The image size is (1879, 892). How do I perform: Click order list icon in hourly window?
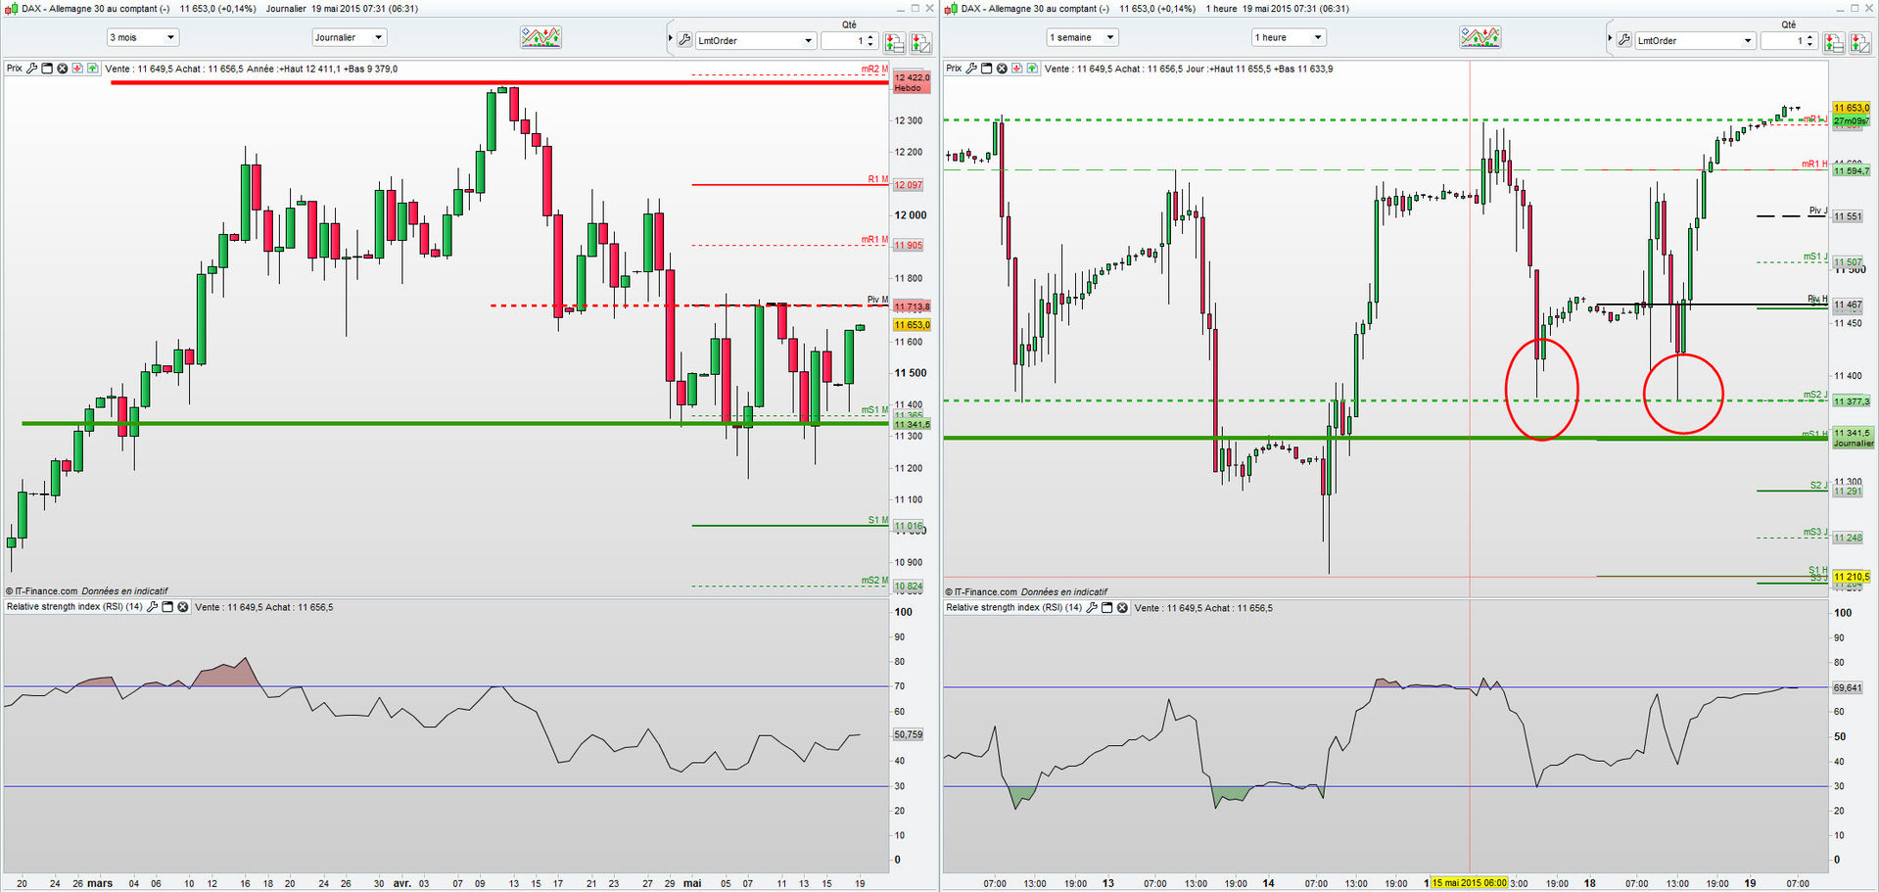point(1833,43)
